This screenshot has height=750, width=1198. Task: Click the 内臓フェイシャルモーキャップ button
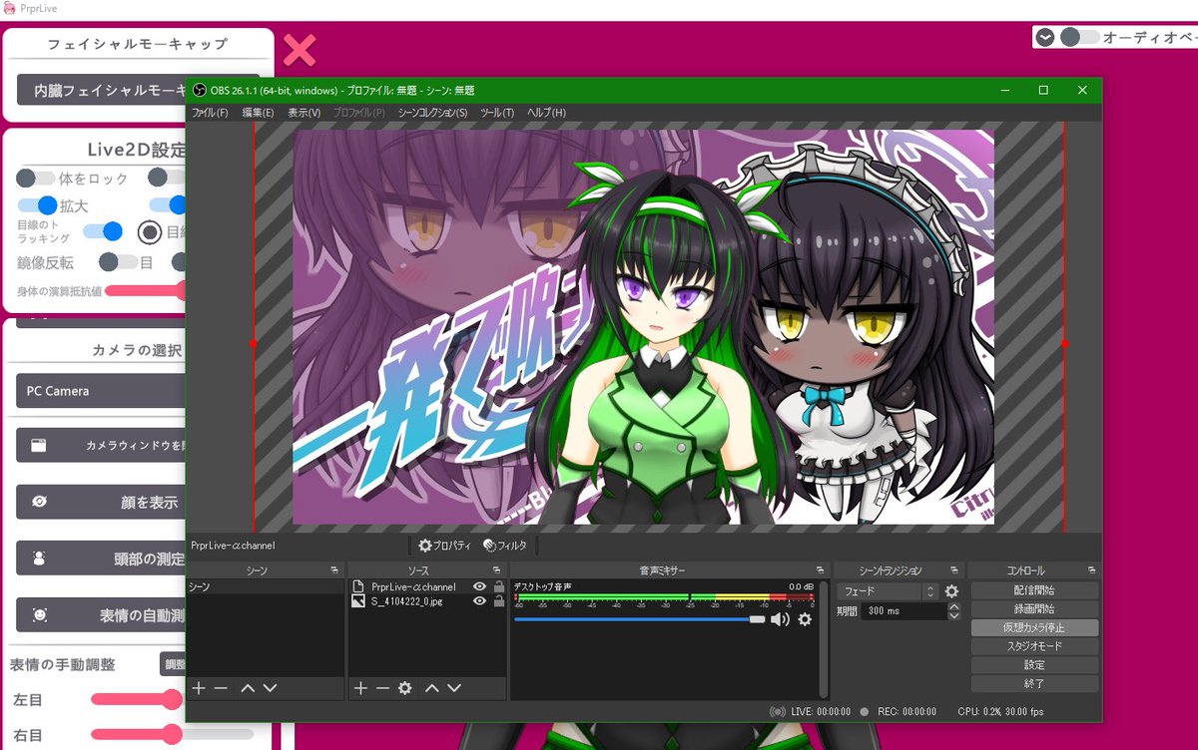click(102, 90)
